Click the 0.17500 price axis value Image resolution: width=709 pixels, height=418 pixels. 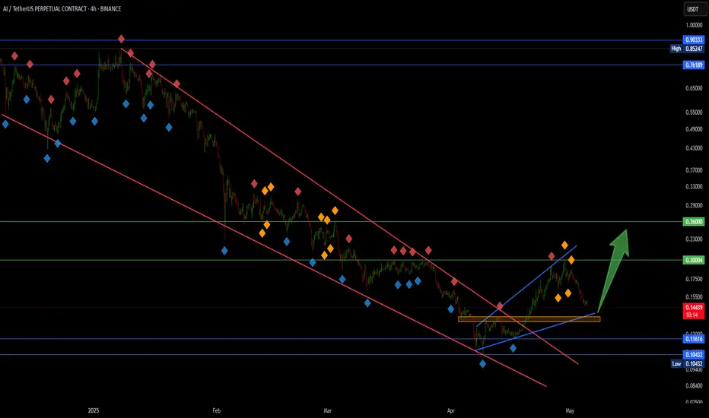(694, 279)
